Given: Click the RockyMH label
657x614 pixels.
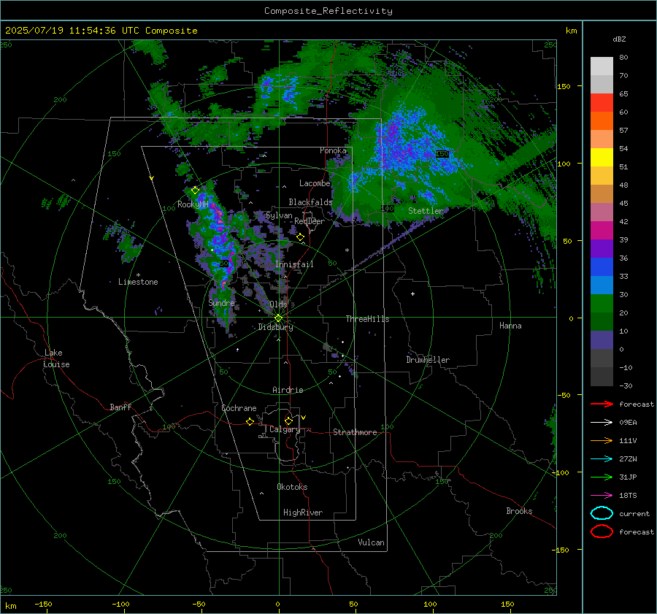Looking at the screenshot, I should point(193,204).
